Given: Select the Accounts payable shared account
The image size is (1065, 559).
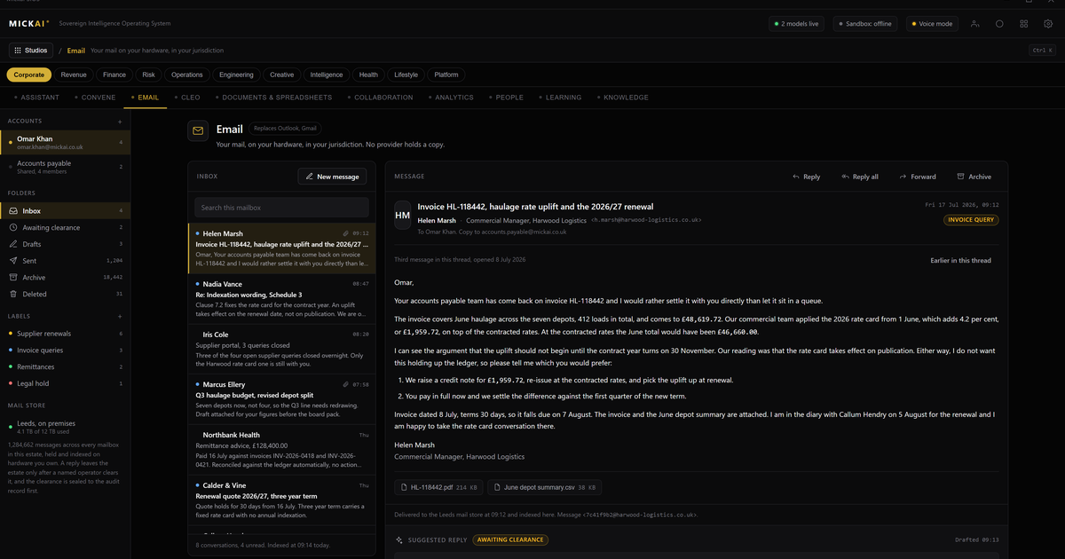Looking at the screenshot, I should [x=65, y=167].
